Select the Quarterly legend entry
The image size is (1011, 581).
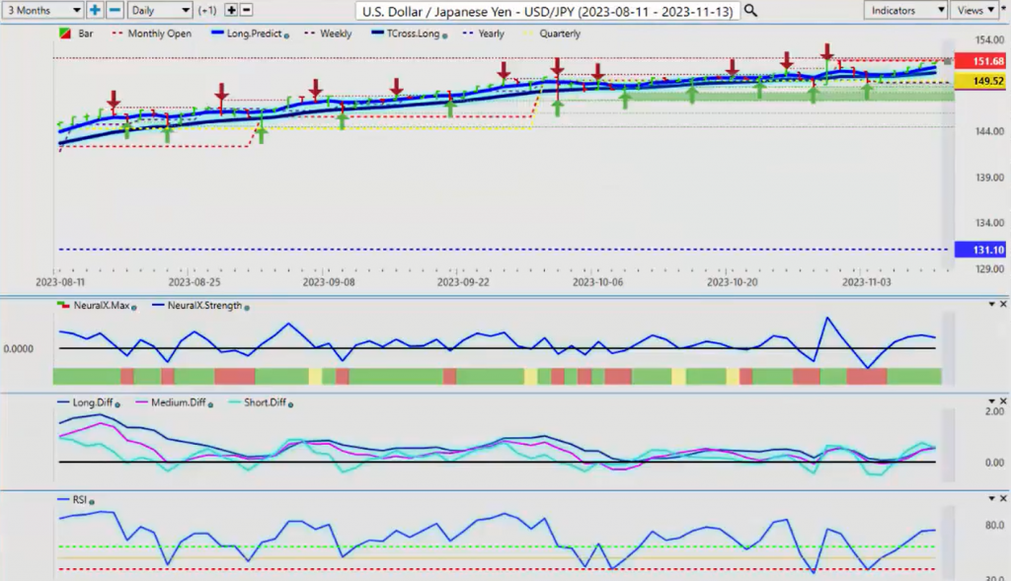click(x=560, y=34)
